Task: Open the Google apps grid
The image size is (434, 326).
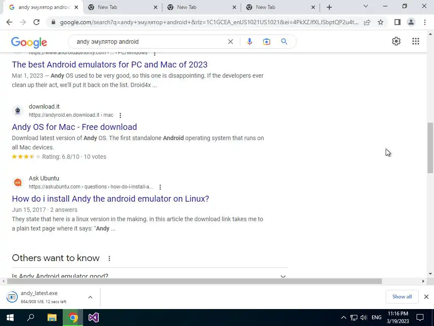Action: tap(415, 41)
